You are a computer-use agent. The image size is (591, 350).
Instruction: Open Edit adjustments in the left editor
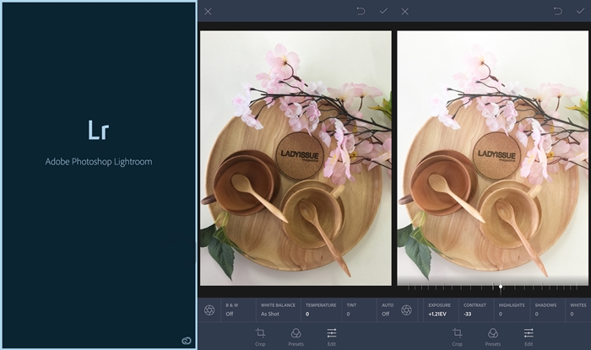click(x=332, y=336)
